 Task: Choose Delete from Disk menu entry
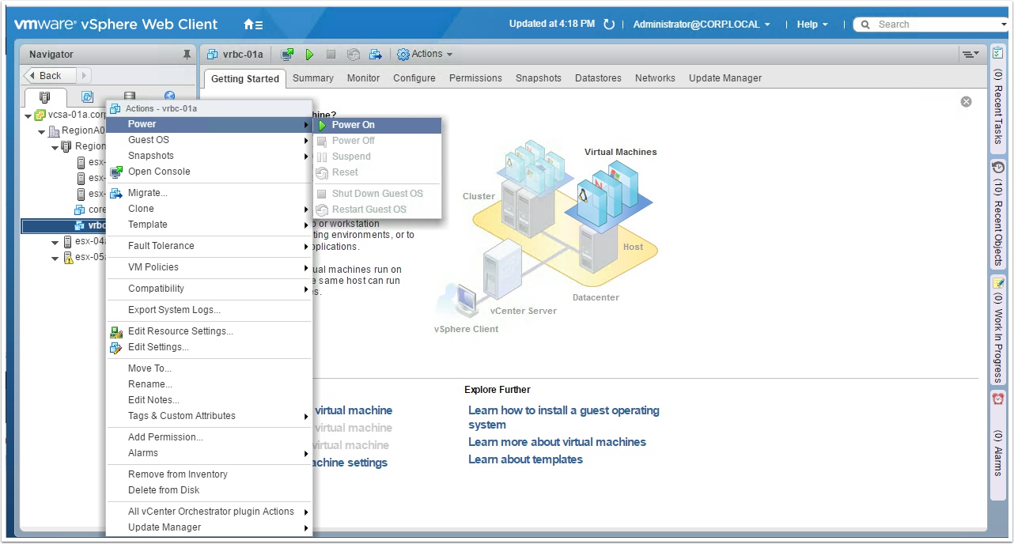tap(209, 490)
